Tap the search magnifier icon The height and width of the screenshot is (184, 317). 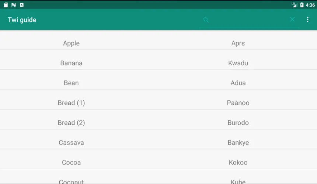(206, 20)
